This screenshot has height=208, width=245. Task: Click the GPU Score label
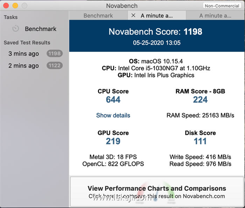point(113,133)
